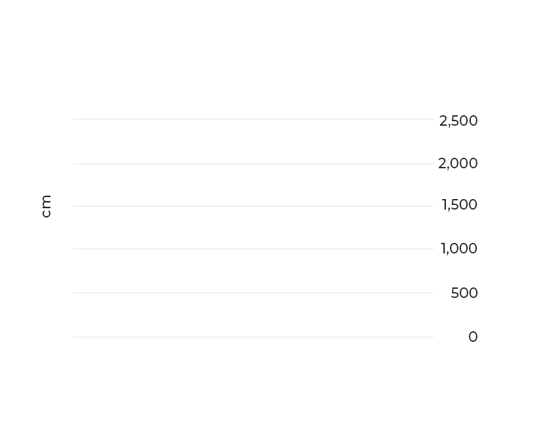This screenshot has height=423, width=537.
Task: Select the 2,000 axis tick label
Action: (458, 164)
